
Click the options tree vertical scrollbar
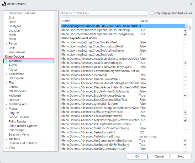pos(56,85)
